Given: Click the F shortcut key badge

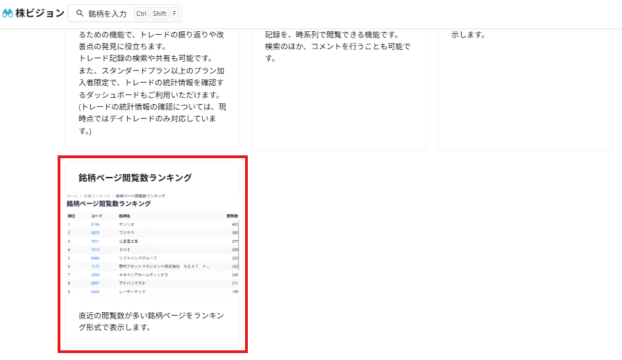Looking at the screenshot, I should 174,13.
